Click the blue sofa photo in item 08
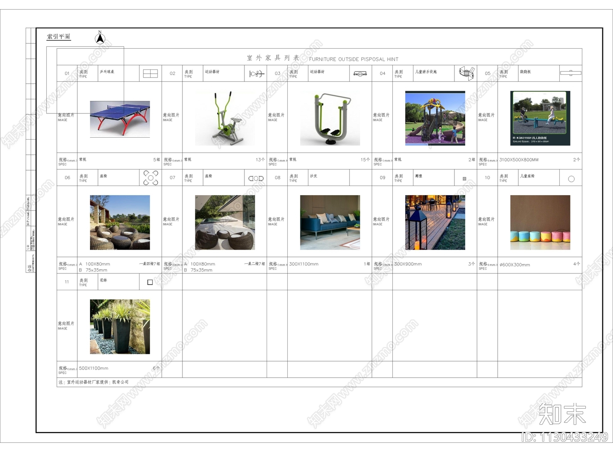 pyautogui.click(x=330, y=222)
